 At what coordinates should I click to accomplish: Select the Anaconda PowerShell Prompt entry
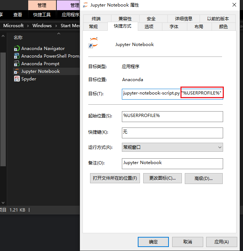[50, 56]
